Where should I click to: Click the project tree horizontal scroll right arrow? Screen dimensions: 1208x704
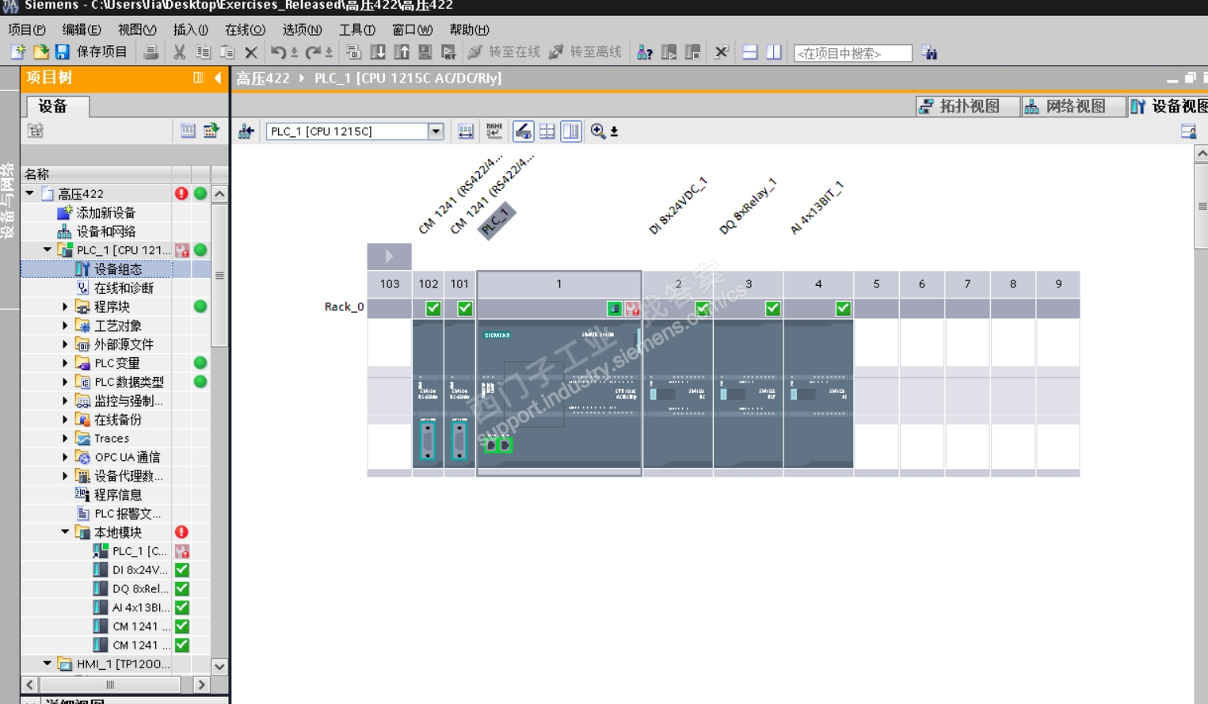tap(202, 684)
